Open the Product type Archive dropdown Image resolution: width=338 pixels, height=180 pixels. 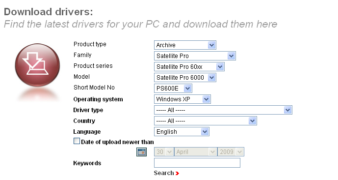click(185, 45)
